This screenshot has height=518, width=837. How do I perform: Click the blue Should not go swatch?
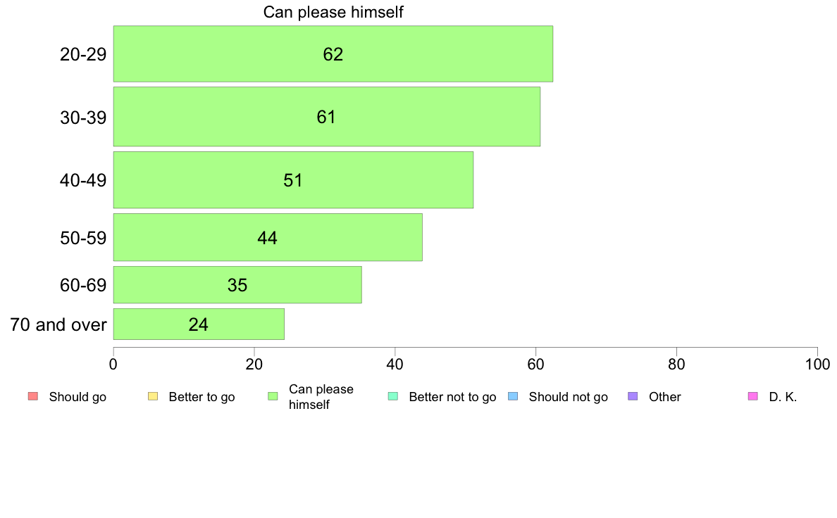coord(513,396)
